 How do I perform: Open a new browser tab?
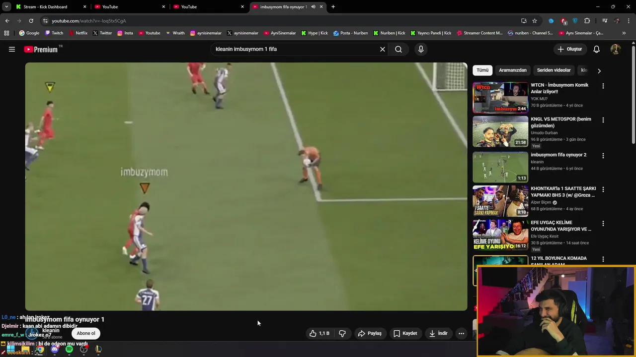point(333,7)
